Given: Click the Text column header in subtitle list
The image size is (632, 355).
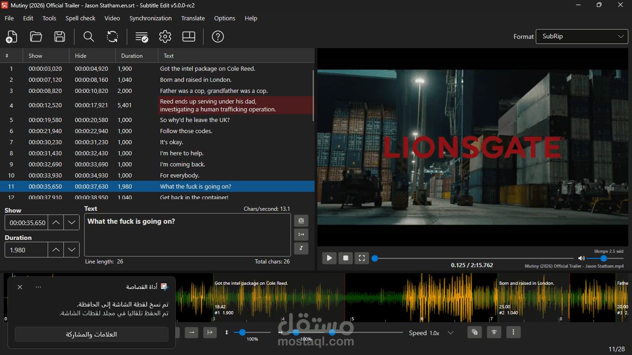Looking at the screenshot, I should coord(236,56).
